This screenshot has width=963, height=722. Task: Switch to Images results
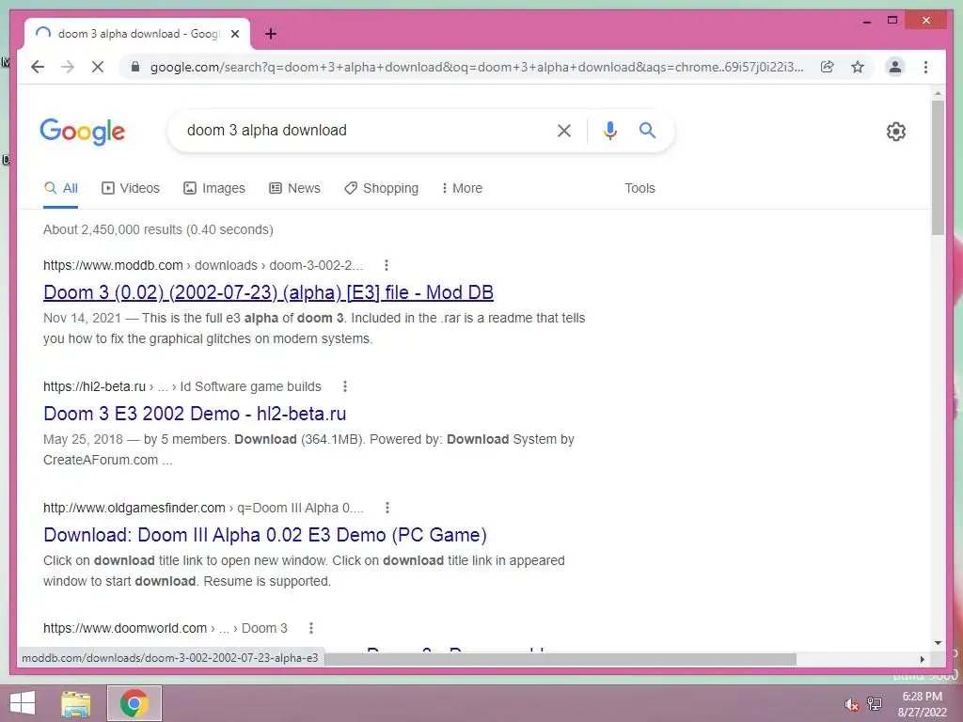pos(214,188)
